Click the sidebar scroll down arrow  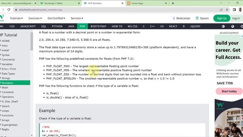click(x=32, y=135)
